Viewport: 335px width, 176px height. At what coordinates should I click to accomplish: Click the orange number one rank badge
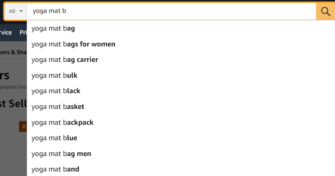[x=23, y=127]
